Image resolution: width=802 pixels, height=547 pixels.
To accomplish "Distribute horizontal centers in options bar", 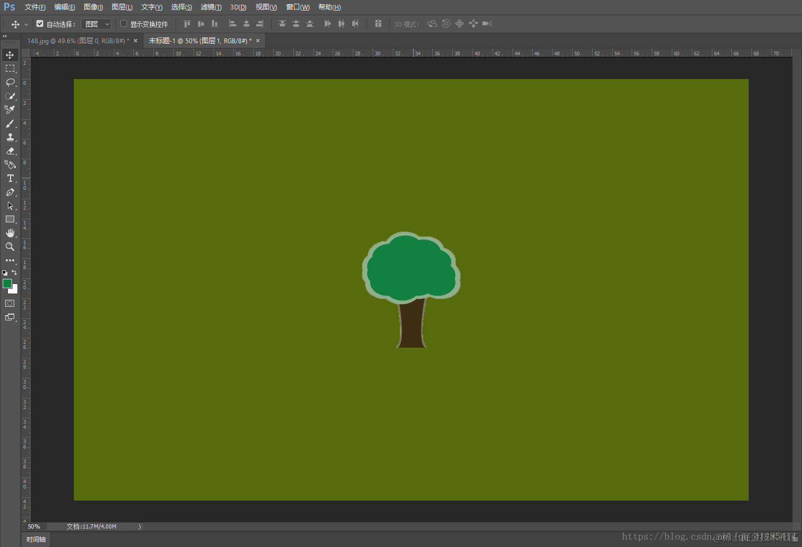I will 341,24.
